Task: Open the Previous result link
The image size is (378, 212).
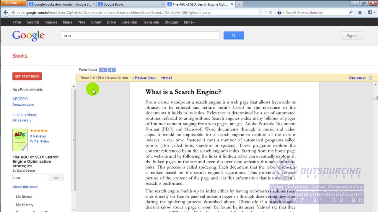Action: point(140,78)
